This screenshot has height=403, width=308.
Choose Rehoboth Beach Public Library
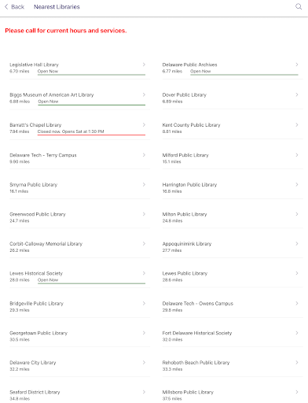click(233, 366)
